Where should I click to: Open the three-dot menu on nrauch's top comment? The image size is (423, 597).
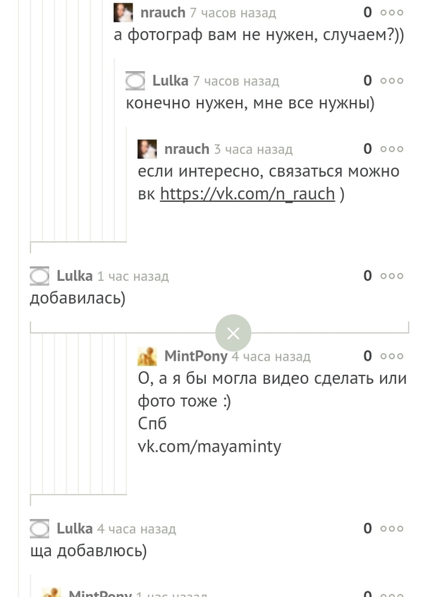coord(392,12)
